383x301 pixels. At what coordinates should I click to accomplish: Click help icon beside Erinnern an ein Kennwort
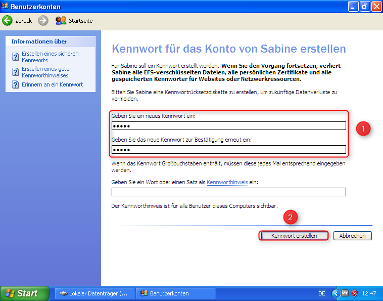15,84
